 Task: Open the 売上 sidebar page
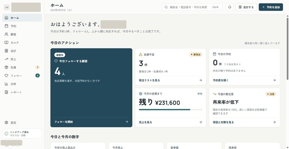[x=22, y=59]
